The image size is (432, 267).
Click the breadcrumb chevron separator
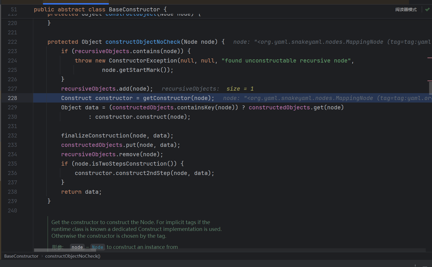point(42,256)
